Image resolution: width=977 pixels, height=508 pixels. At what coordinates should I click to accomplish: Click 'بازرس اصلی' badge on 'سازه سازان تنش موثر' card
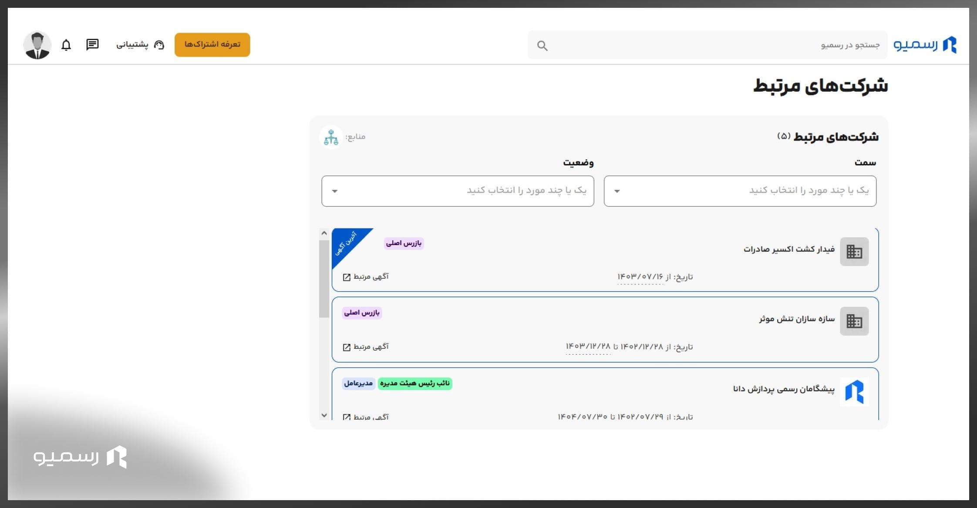click(x=362, y=313)
